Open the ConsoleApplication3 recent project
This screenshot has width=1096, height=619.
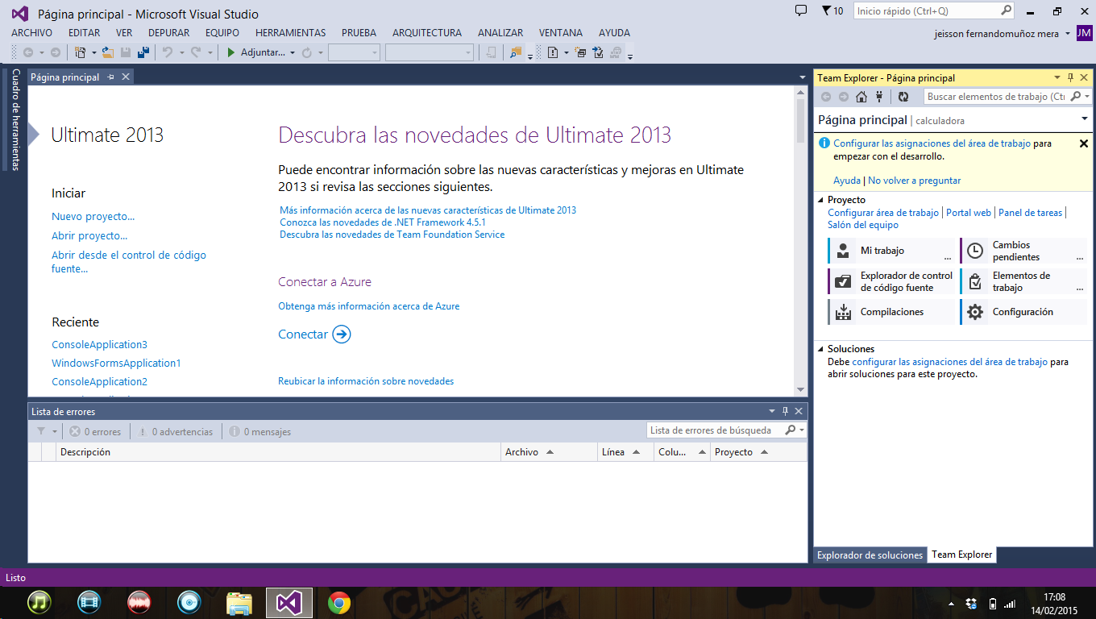click(98, 344)
